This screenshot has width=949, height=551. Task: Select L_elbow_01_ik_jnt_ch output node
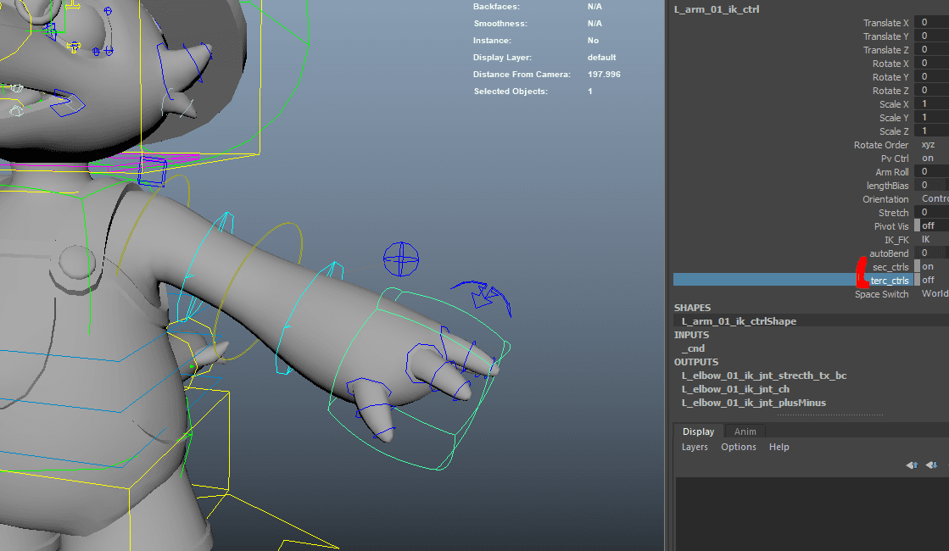coord(735,389)
